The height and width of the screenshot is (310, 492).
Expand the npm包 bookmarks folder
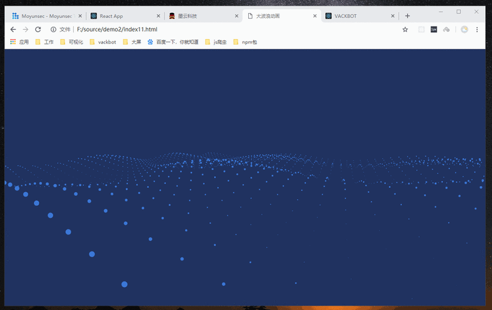tap(244, 42)
